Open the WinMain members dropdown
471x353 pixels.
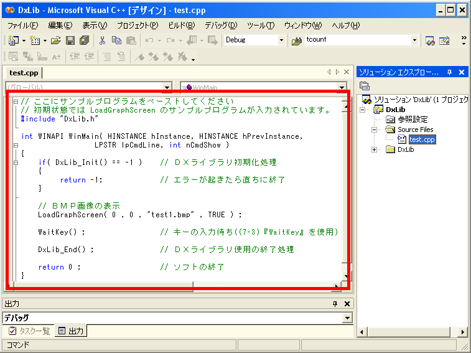pyautogui.click(x=342, y=87)
